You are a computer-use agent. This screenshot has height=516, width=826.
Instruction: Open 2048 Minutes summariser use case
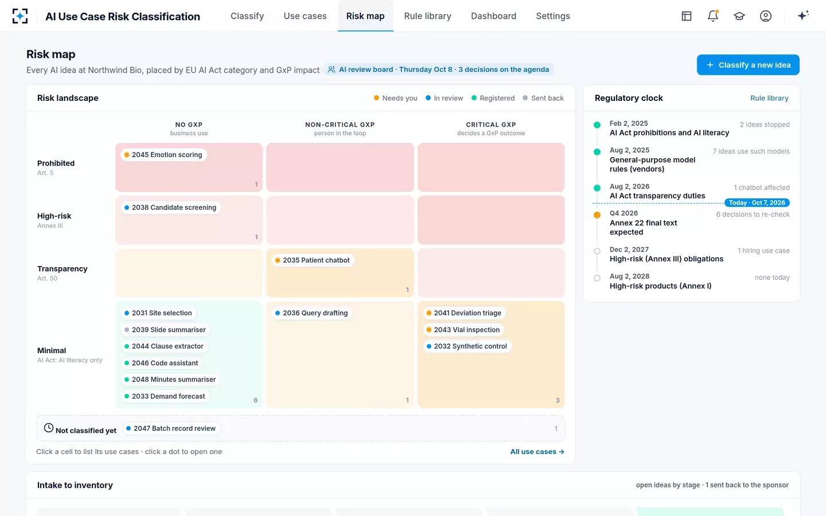coord(170,380)
